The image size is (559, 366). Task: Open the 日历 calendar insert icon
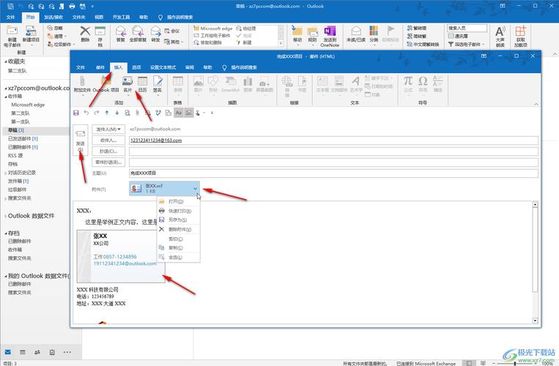[x=142, y=83]
